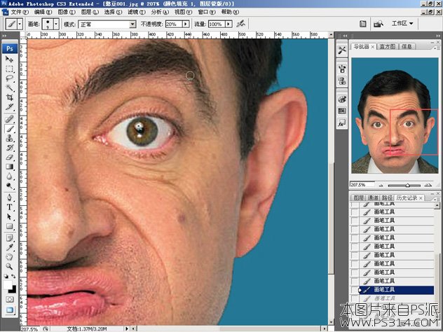Open the 编辑 menu
Screen dimensions: 443x332
[x=43, y=12]
